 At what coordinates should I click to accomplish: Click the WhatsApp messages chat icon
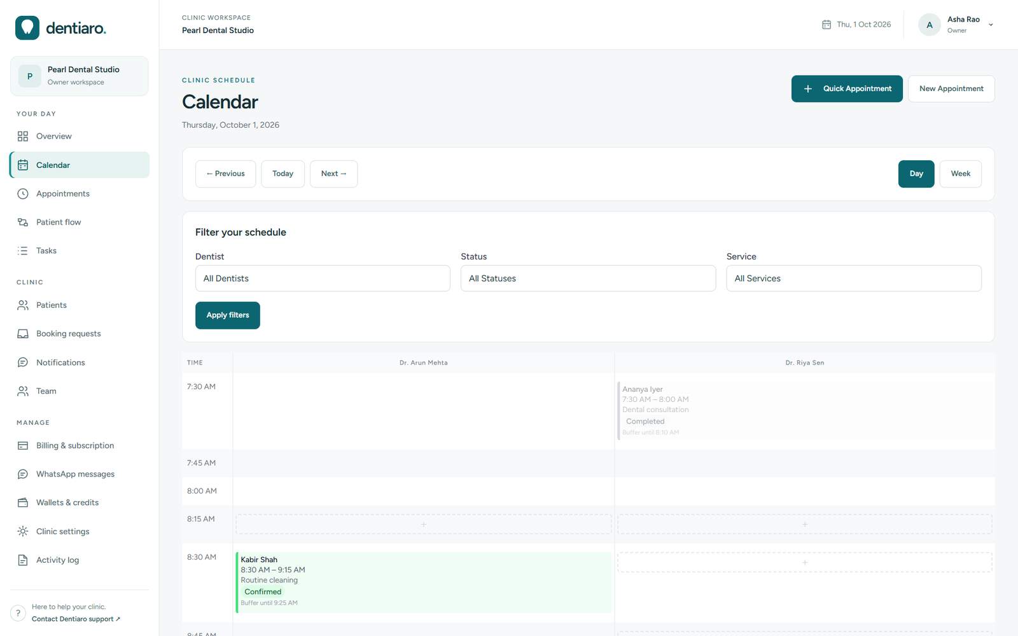pos(23,474)
